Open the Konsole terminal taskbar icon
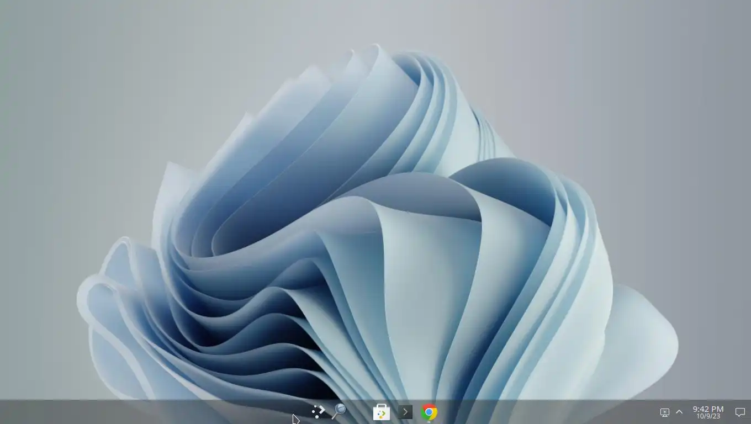Image resolution: width=751 pixels, height=424 pixels. [405, 412]
